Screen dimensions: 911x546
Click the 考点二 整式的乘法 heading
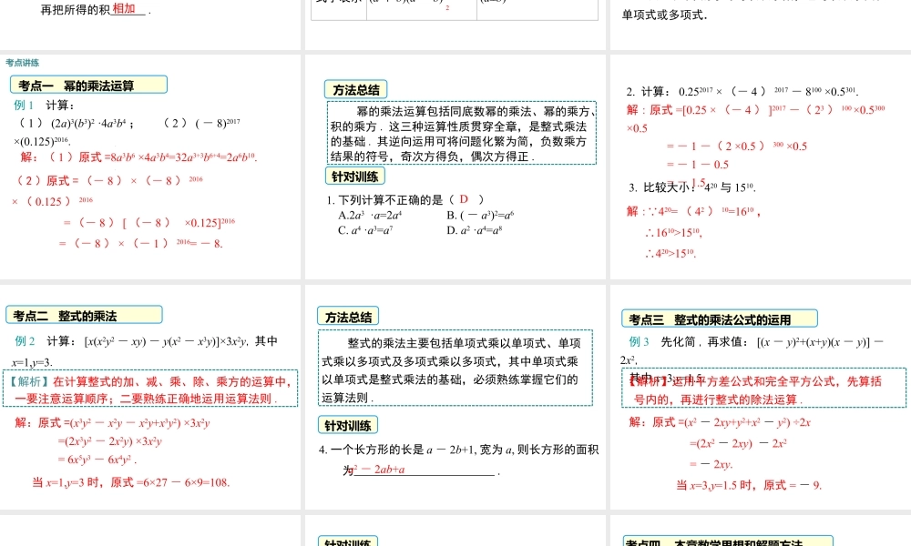[87, 313]
